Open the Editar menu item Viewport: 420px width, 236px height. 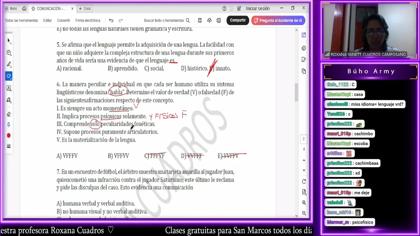click(48, 20)
